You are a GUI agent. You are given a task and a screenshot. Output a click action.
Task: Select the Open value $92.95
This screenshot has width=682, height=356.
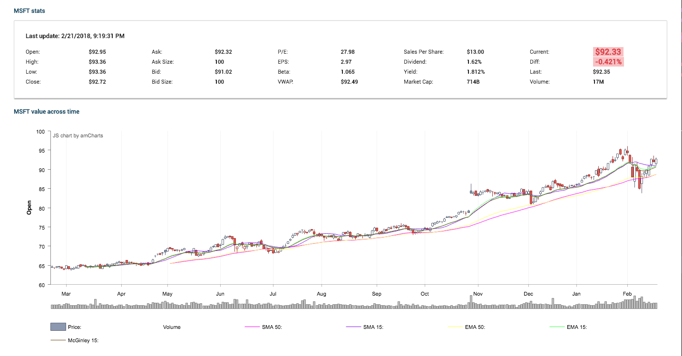pos(97,52)
